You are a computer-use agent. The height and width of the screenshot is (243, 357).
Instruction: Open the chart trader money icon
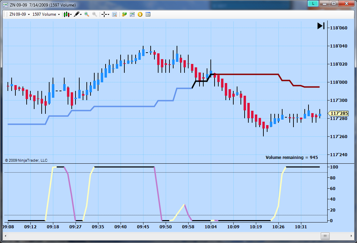[124, 14]
